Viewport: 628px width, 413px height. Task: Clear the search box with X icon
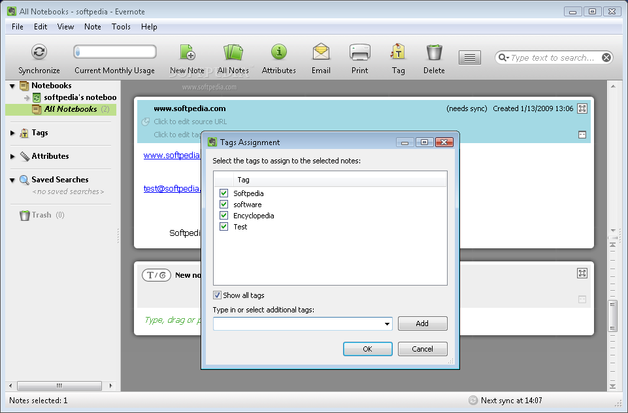point(606,58)
